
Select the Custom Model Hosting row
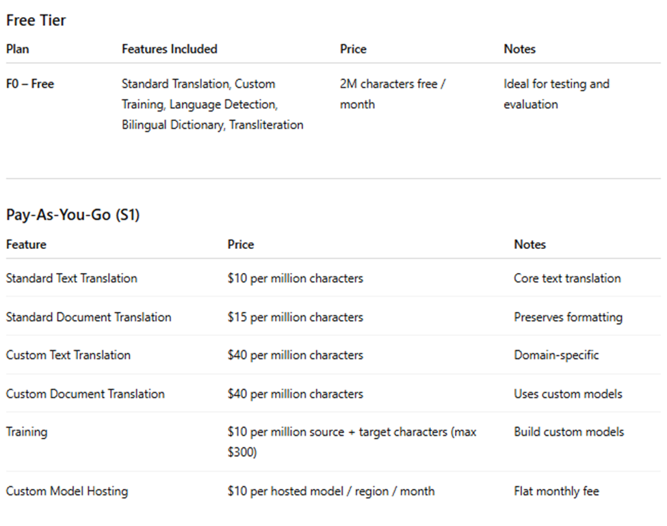333,491
